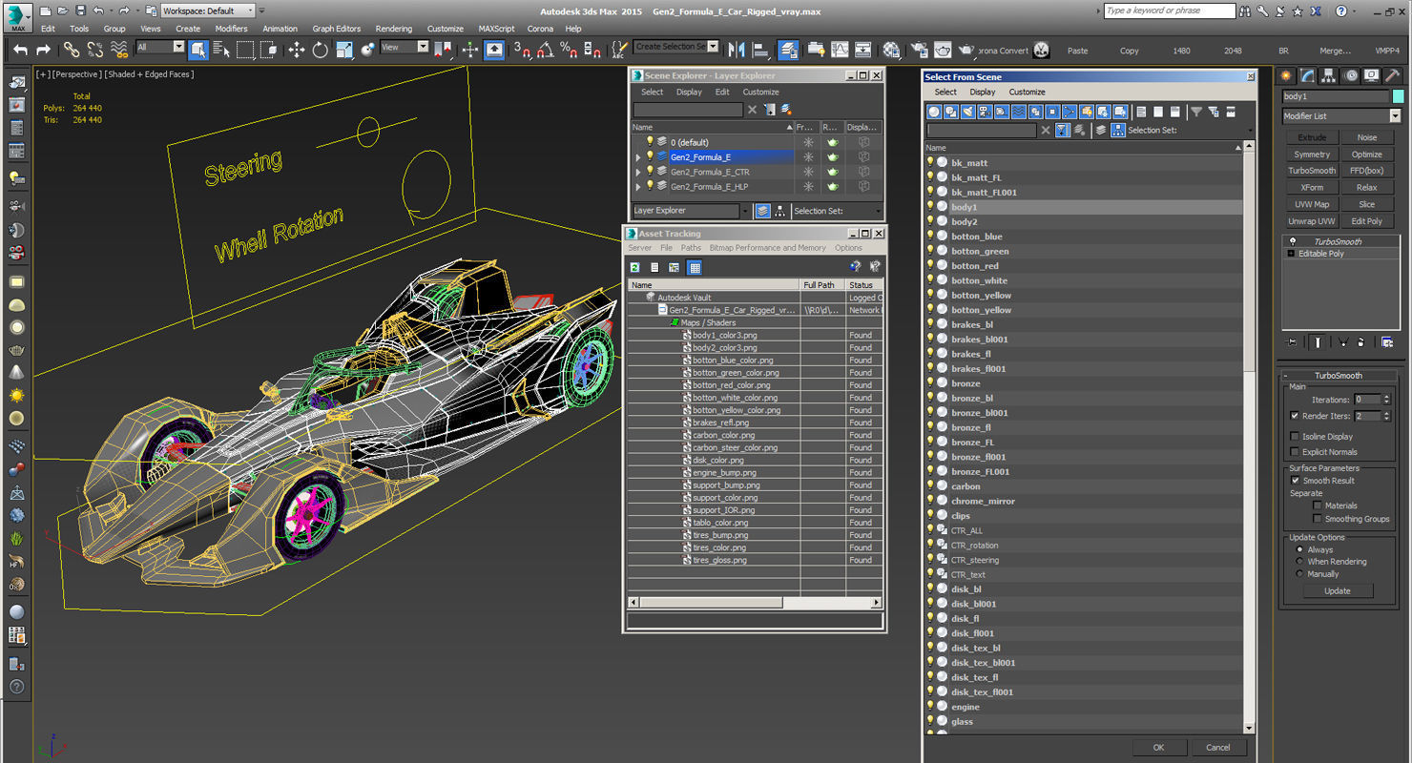Open Layer Explorer from main toolbar

coord(788,50)
